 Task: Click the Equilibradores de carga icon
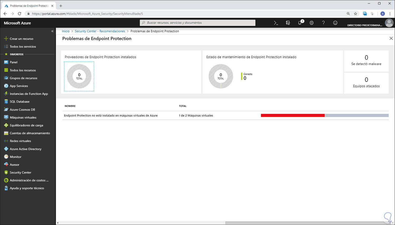point(6,125)
